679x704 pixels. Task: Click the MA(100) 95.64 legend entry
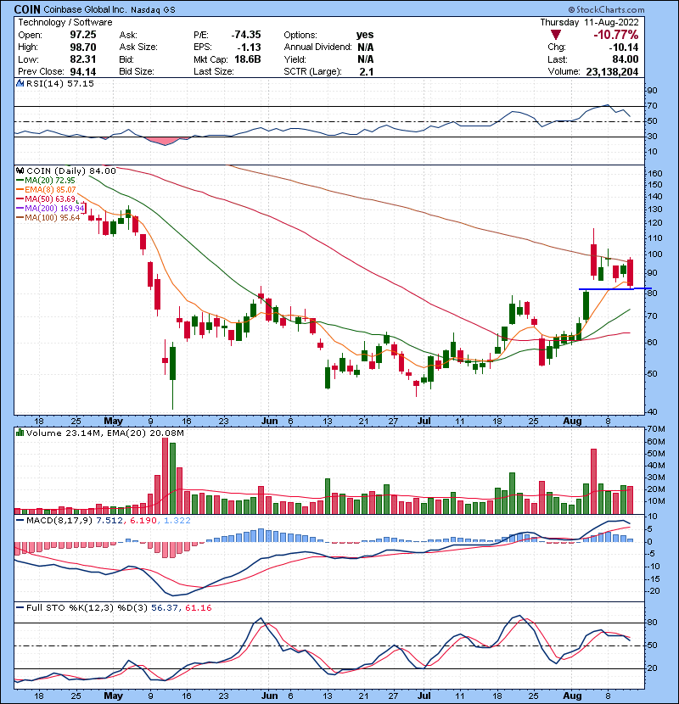click(52, 218)
